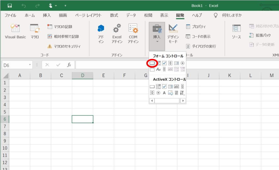Select the Option Button form control
Image resolution: width=279 pixels, height=170 pixels.
(x=182, y=63)
